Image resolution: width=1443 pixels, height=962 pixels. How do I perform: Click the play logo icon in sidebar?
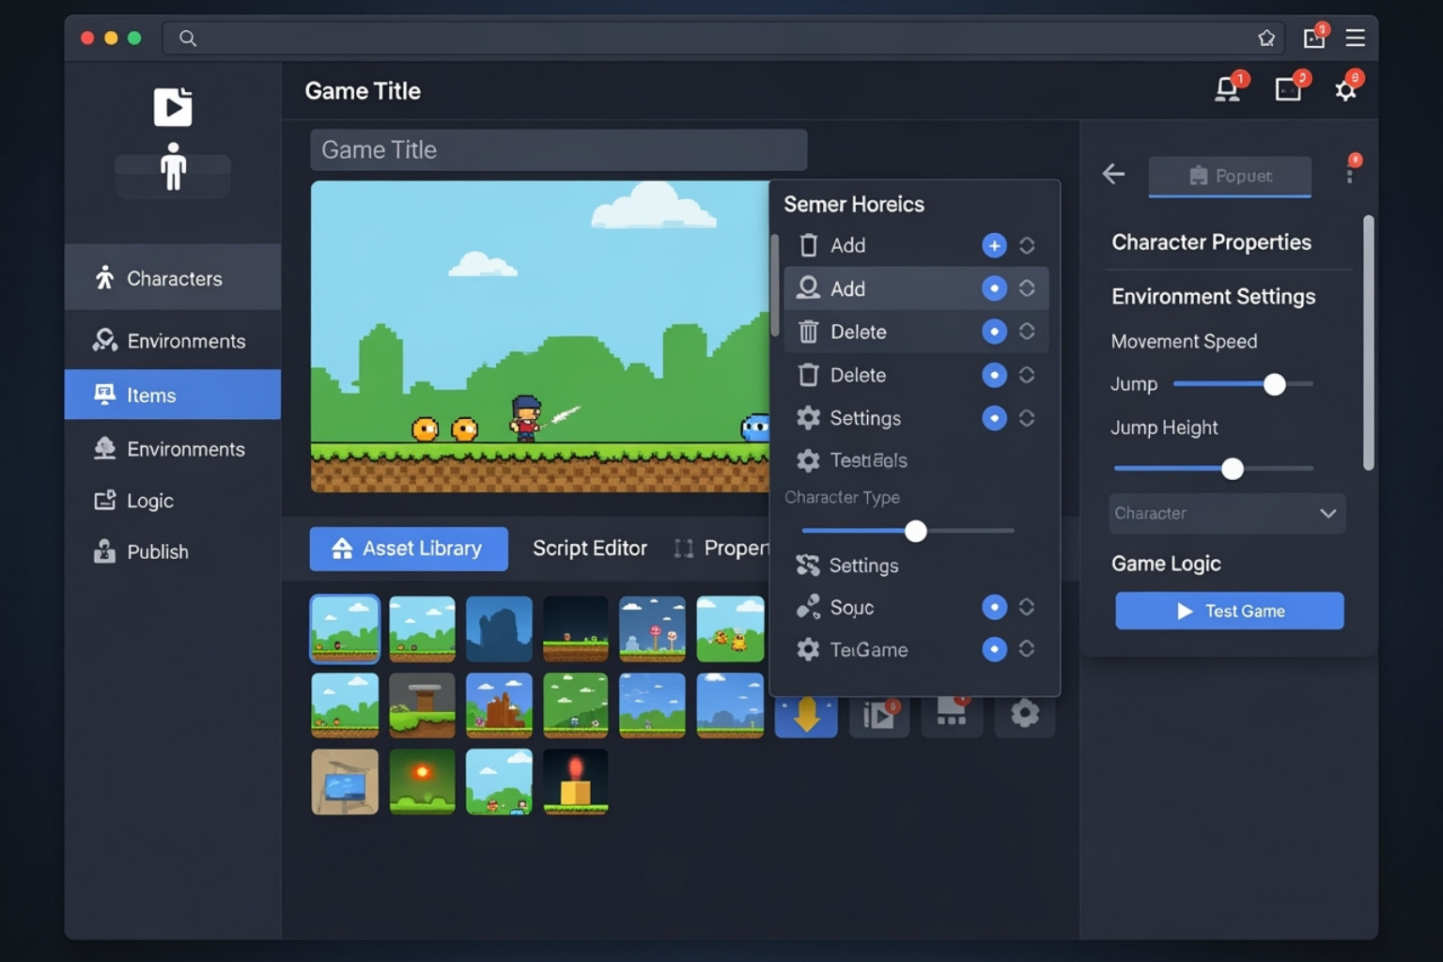173,107
